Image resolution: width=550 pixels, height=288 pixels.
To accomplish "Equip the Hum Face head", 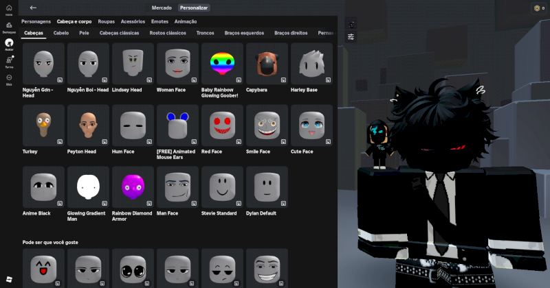I will (133, 125).
